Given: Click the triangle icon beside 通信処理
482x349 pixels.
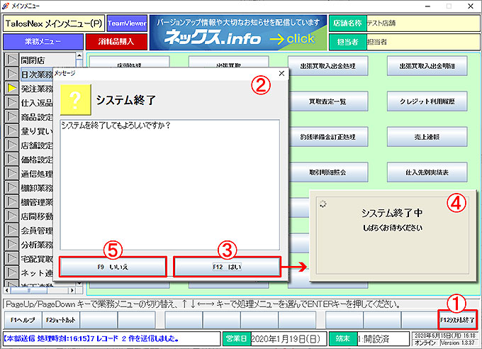Looking at the screenshot, I should [11, 173].
